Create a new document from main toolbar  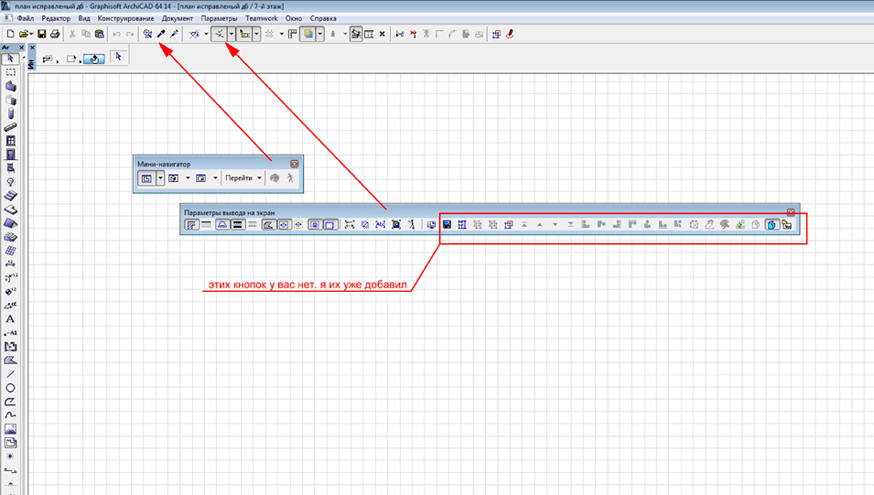click(x=11, y=33)
